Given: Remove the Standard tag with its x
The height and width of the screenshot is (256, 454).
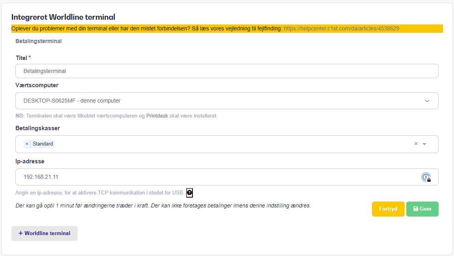Looking at the screenshot, I should point(27,144).
